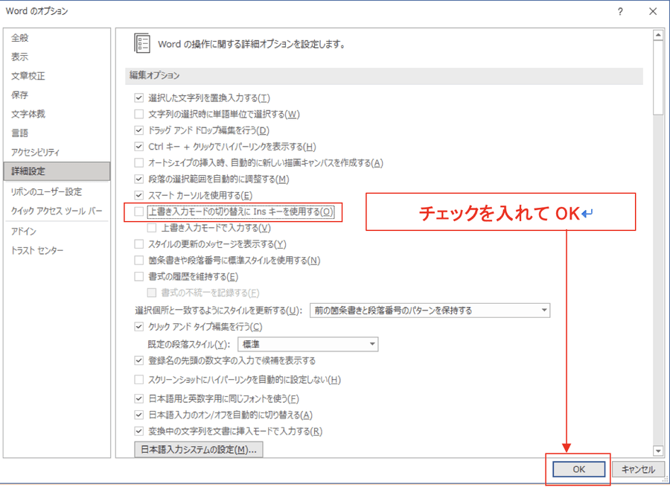Toggle 日本語用と英数字用に同じフォントを使う checkbox
The image size is (670, 487).
click(x=139, y=399)
